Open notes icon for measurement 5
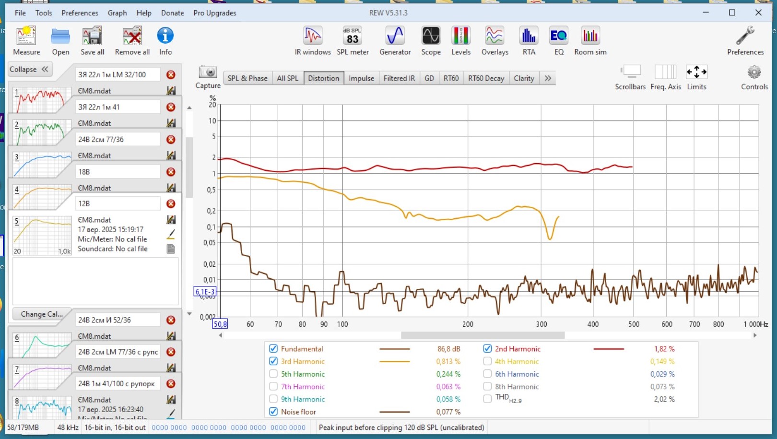777x439 pixels. [171, 249]
